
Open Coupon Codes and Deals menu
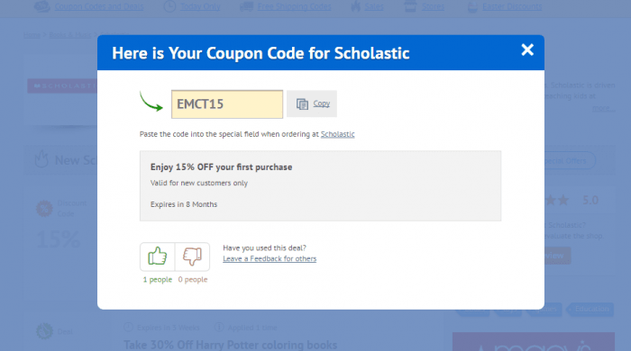[99, 6]
